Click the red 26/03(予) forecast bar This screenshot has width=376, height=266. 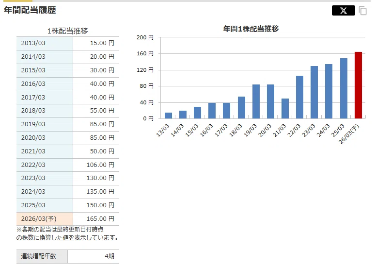tap(358, 85)
